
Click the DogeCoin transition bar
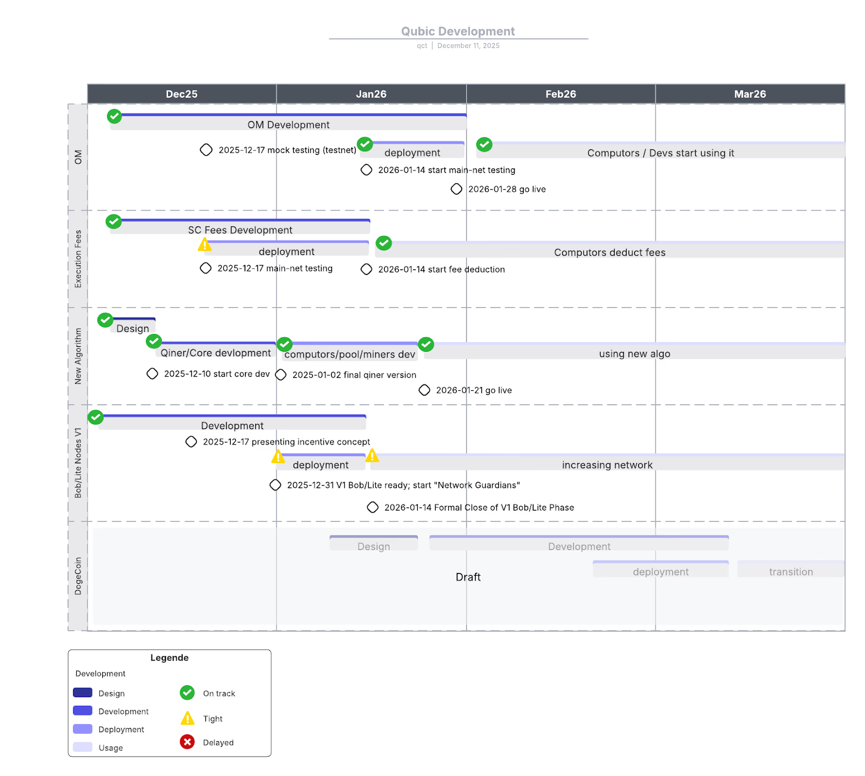tap(790, 570)
